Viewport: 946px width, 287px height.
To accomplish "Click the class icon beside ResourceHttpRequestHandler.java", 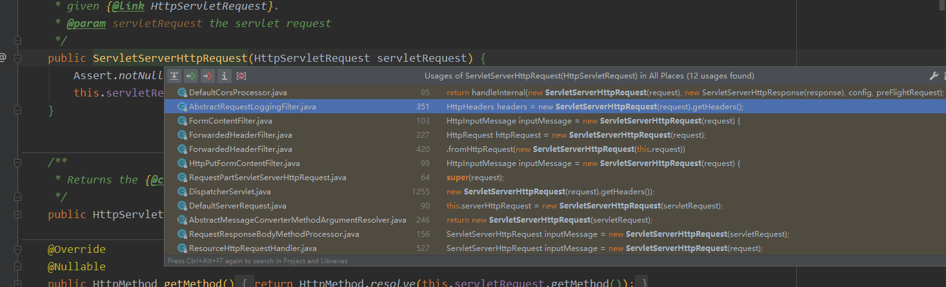I will pos(182,248).
